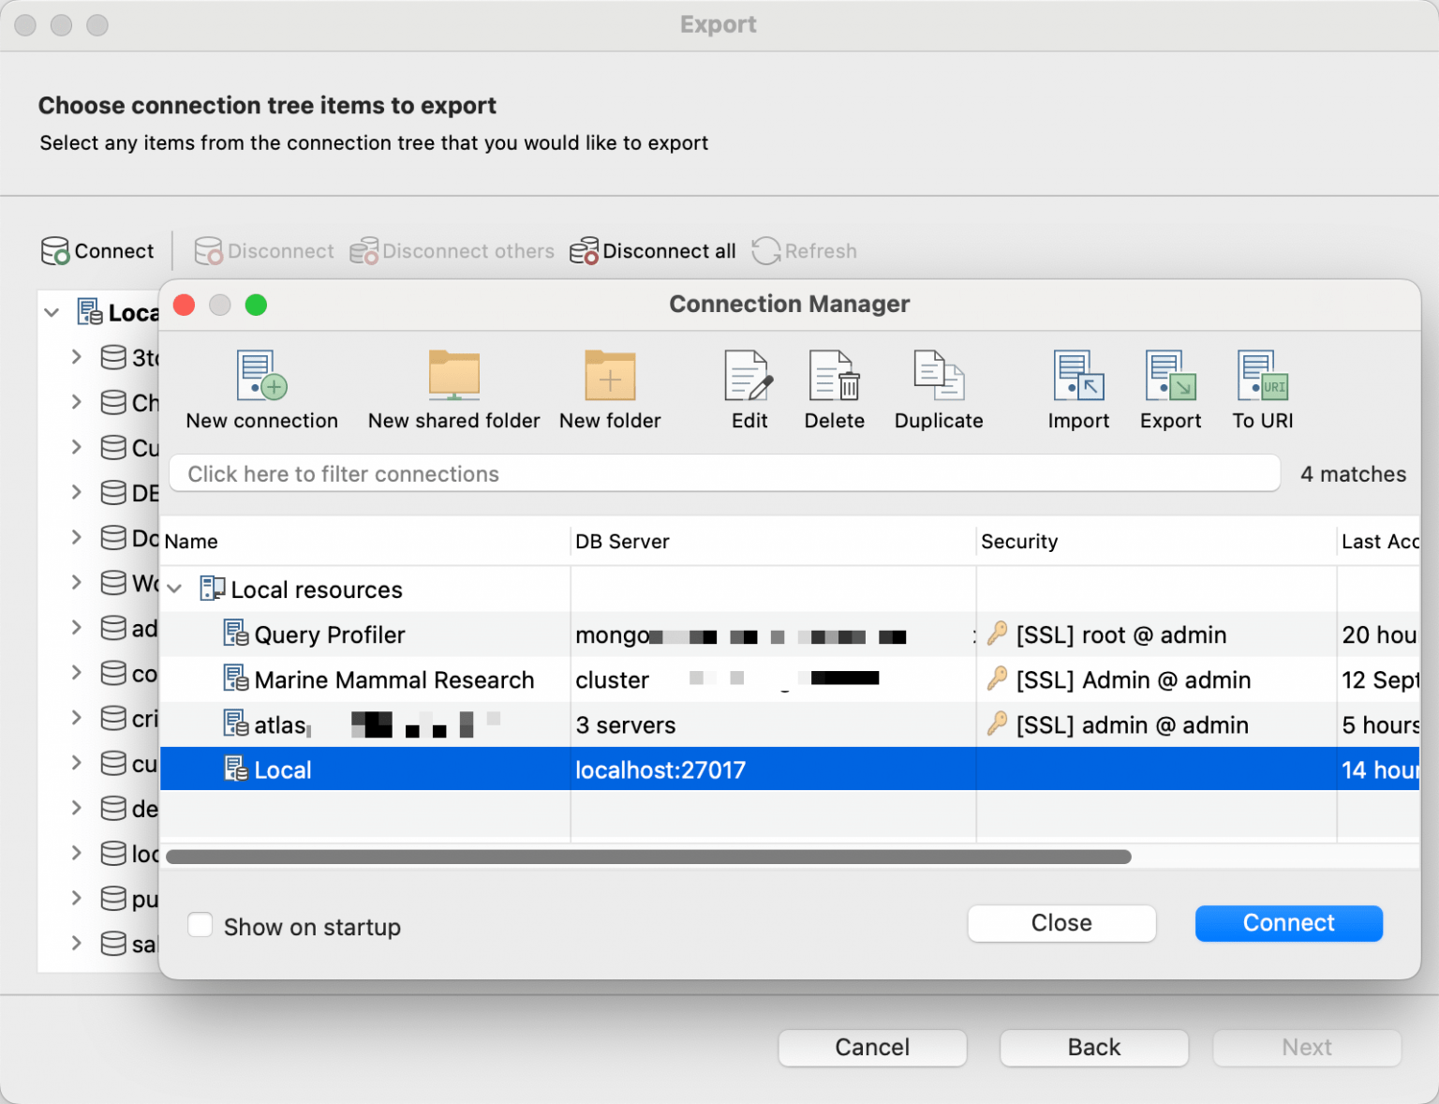Duplicate the selected connection
Viewport: 1439px width, 1104px height.
938,377
